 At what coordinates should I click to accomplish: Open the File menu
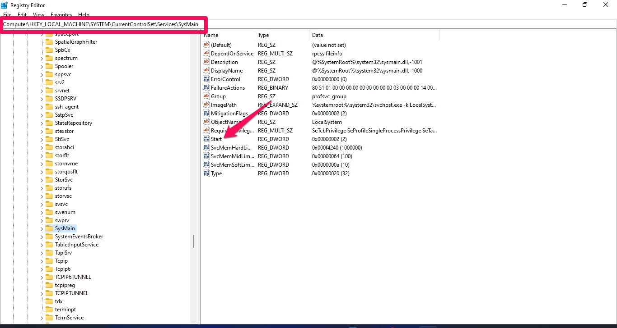coord(7,14)
